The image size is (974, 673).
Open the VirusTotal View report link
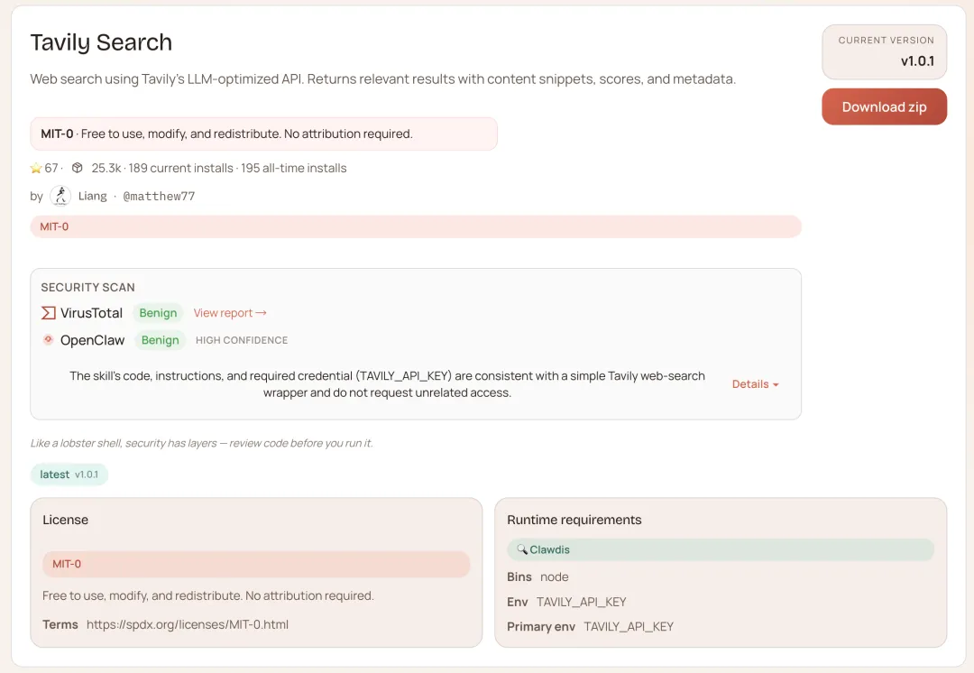[230, 313]
